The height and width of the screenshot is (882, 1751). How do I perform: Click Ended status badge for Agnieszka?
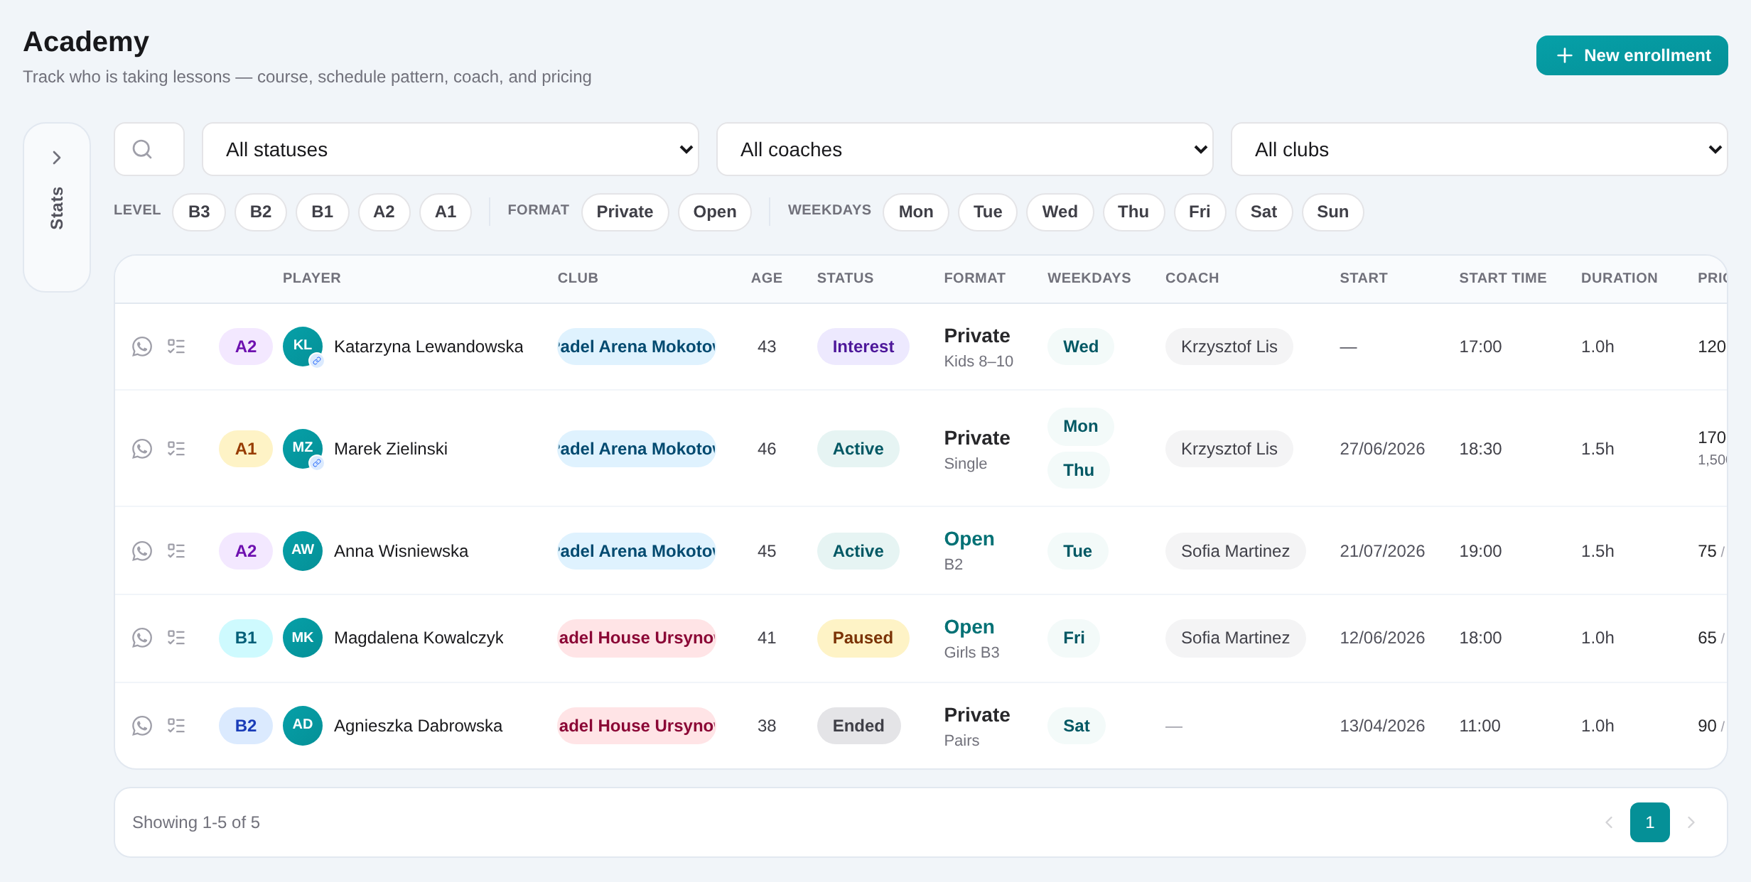[x=859, y=726]
